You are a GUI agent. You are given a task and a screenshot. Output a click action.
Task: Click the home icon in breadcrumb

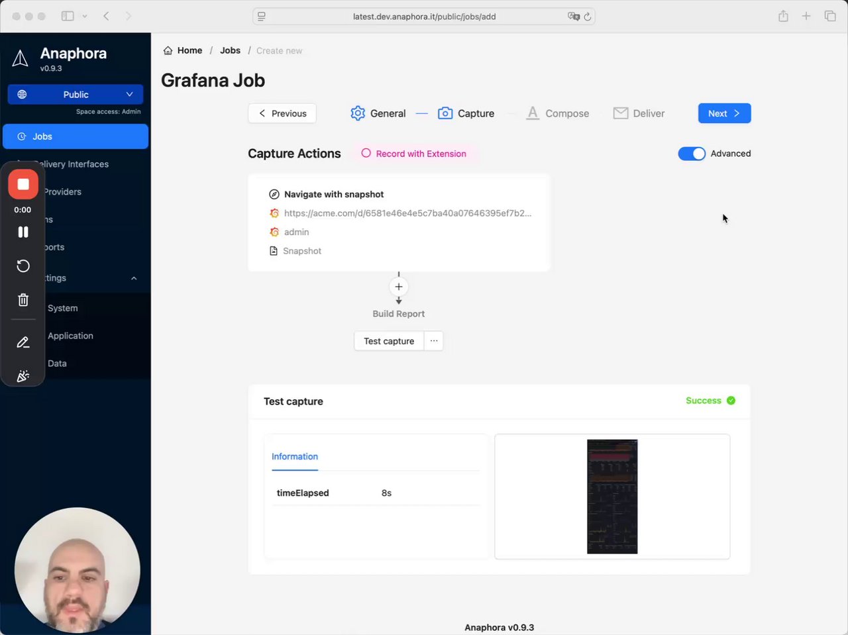click(x=168, y=50)
